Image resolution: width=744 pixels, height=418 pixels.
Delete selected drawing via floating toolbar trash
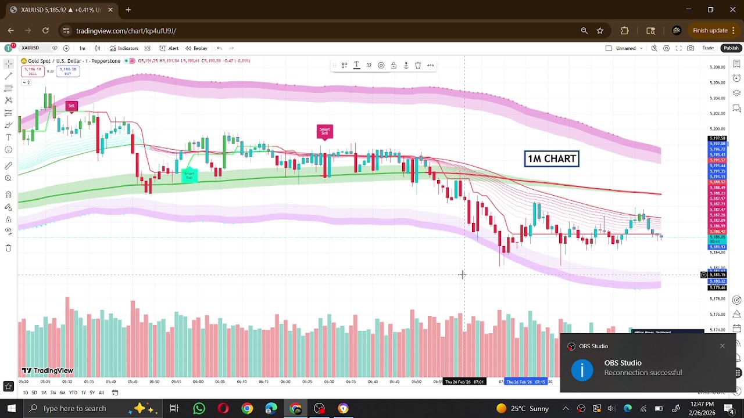pos(418,66)
